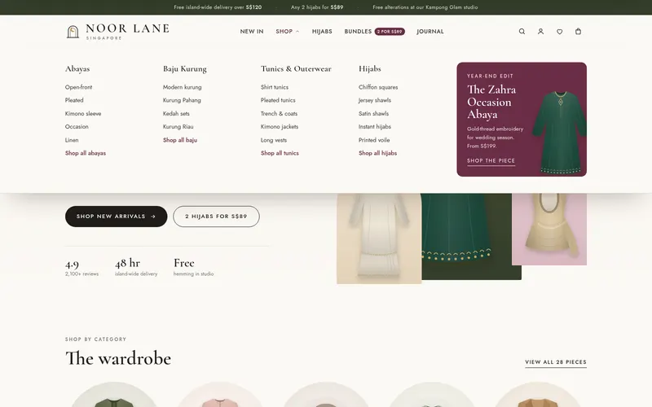Click the Hijabs column heading in mega menu

(370, 69)
